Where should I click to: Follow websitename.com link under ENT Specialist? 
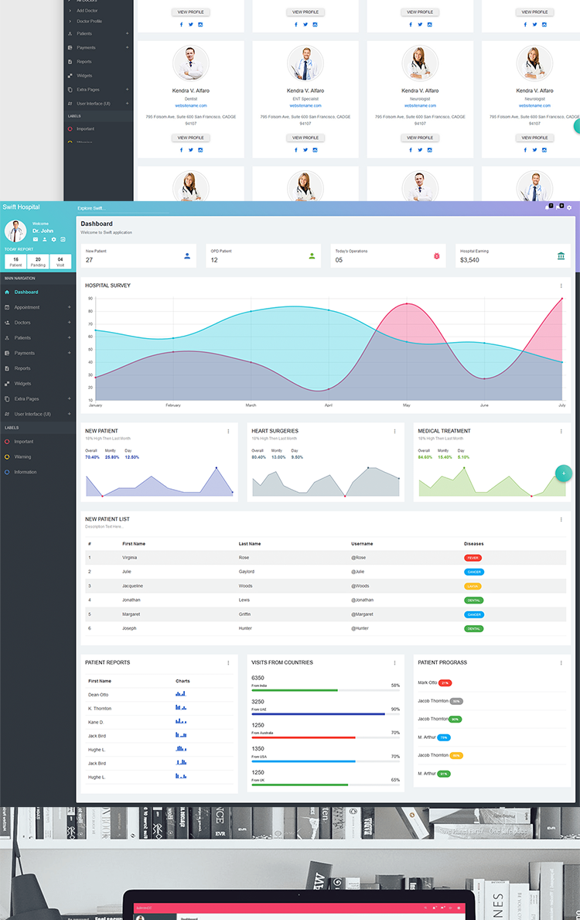tap(305, 105)
